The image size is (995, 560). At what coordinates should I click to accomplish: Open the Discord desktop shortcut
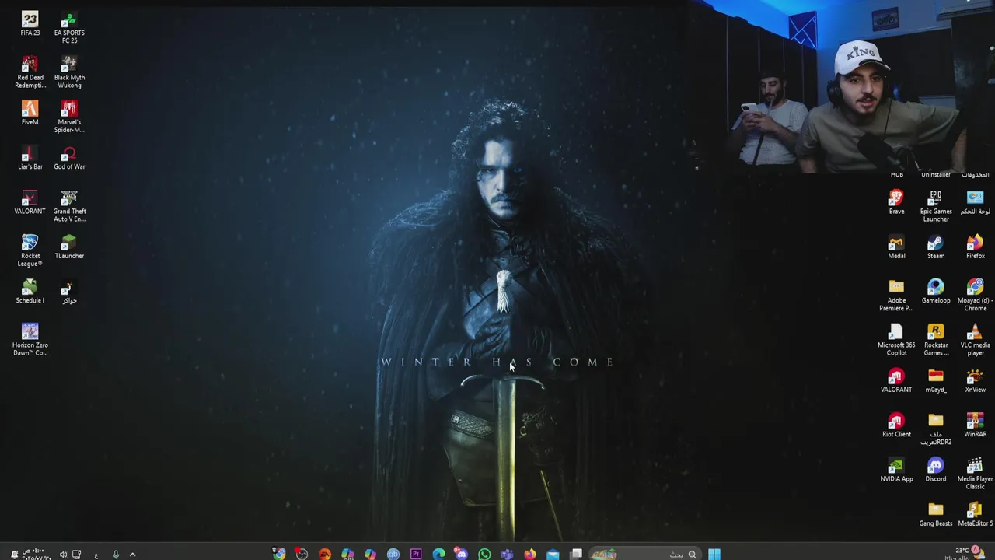[936, 471]
